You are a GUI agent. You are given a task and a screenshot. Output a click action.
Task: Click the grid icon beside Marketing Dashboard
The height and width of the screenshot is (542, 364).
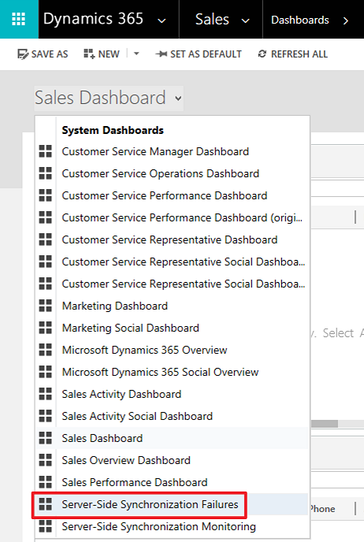(45, 306)
